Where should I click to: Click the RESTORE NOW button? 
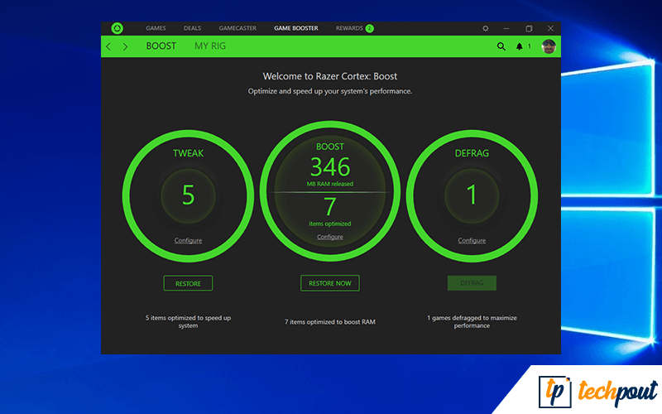pos(329,283)
